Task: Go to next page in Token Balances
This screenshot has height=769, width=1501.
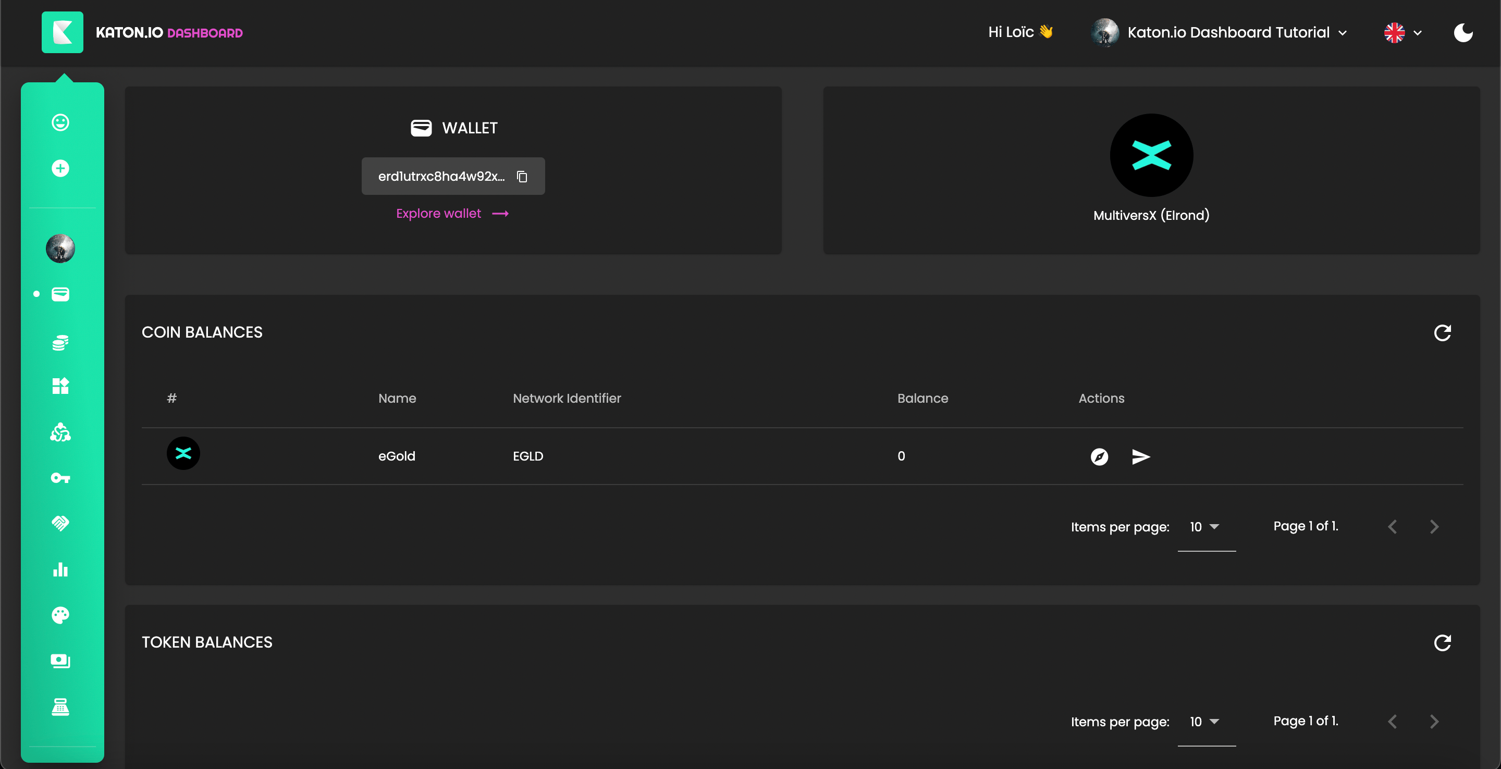Action: pos(1435,722)
